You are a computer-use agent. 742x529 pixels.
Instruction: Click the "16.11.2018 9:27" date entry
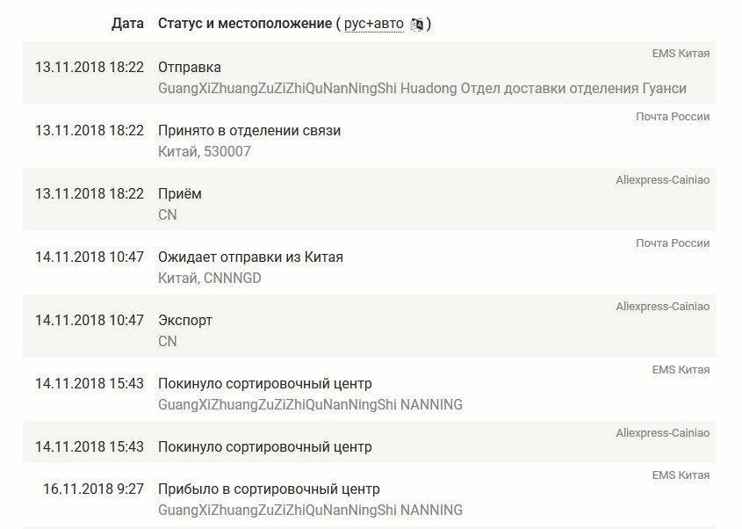[93, 489]
